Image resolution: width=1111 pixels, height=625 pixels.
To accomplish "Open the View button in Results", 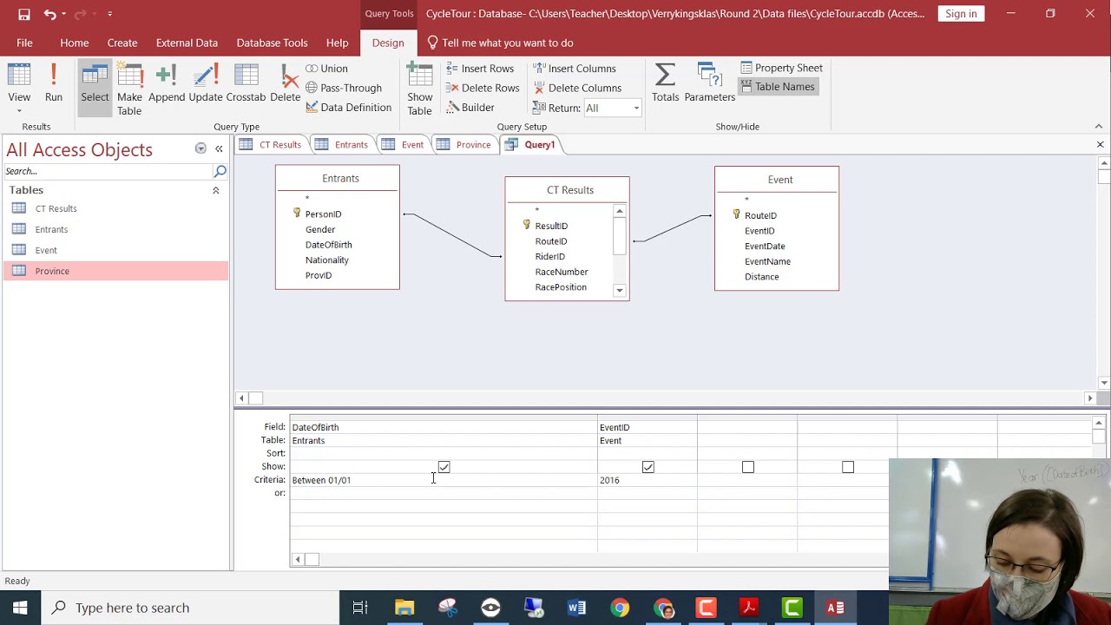I will click(x=19, y=89).
